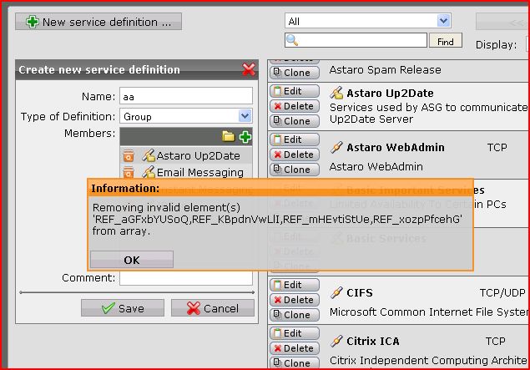Remove Astaro Up2Date member via trash icon
The height and width of the screenshot is (370, 530).
coord(129,156)
